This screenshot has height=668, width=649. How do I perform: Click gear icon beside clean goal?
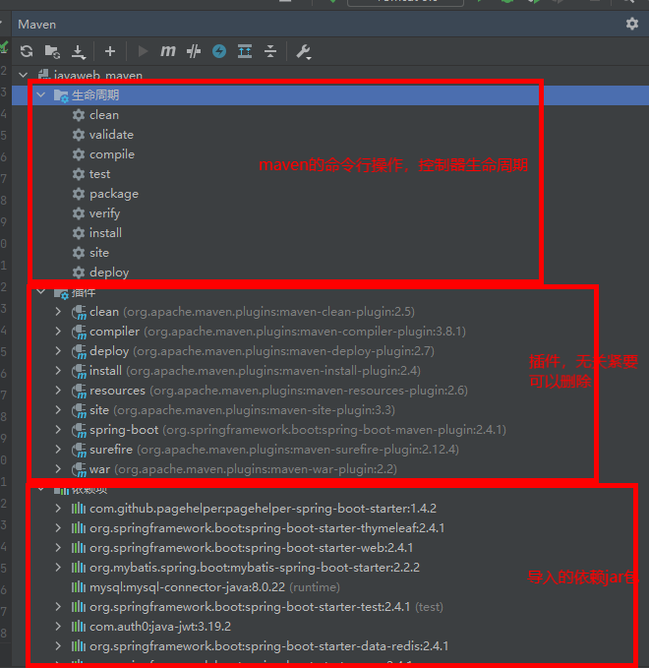pos(79,115)
